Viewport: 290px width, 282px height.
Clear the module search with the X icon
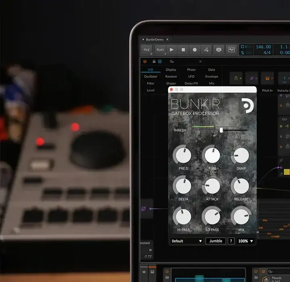[200, 61]
